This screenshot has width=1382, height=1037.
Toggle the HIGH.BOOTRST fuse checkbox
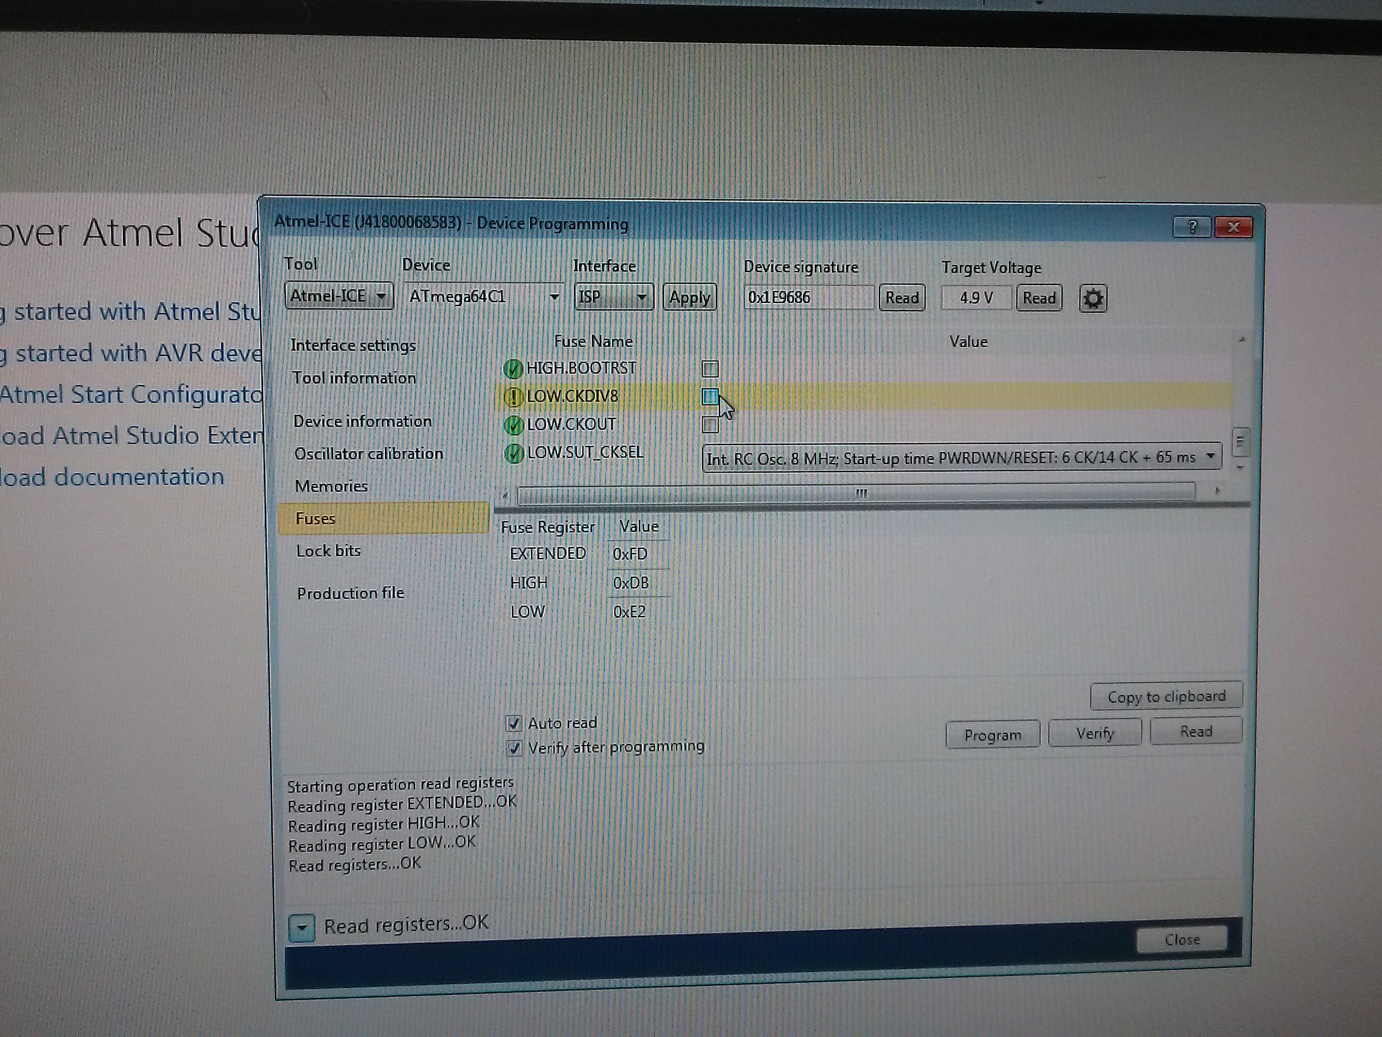point(710,369)
